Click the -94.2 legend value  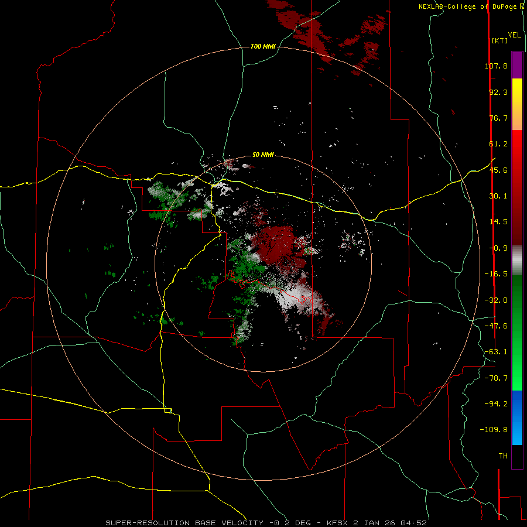click(496, 404)
